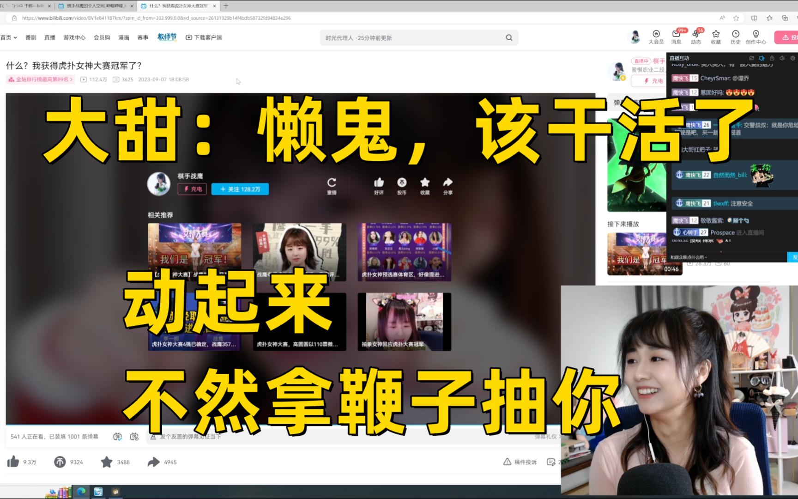Click the taskbar app icon right of Edge
The image size is (798, 499).
click(98, 492)
